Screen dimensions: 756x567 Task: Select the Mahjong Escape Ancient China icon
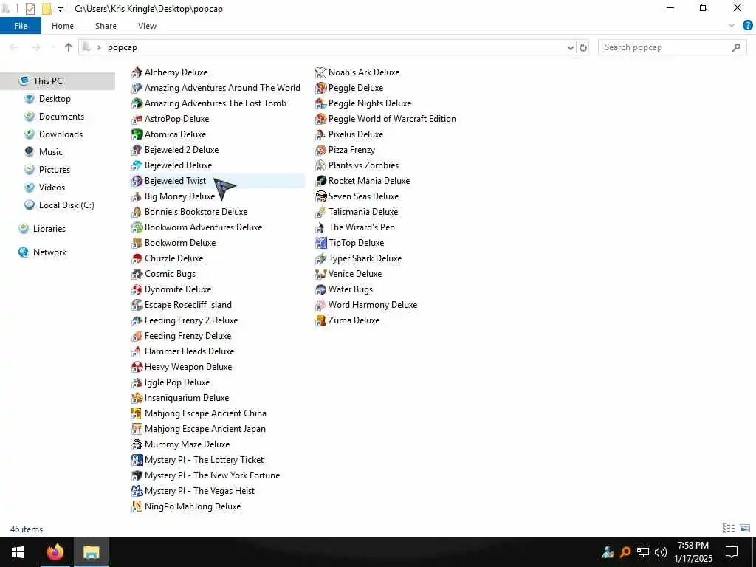coord(137,413)
